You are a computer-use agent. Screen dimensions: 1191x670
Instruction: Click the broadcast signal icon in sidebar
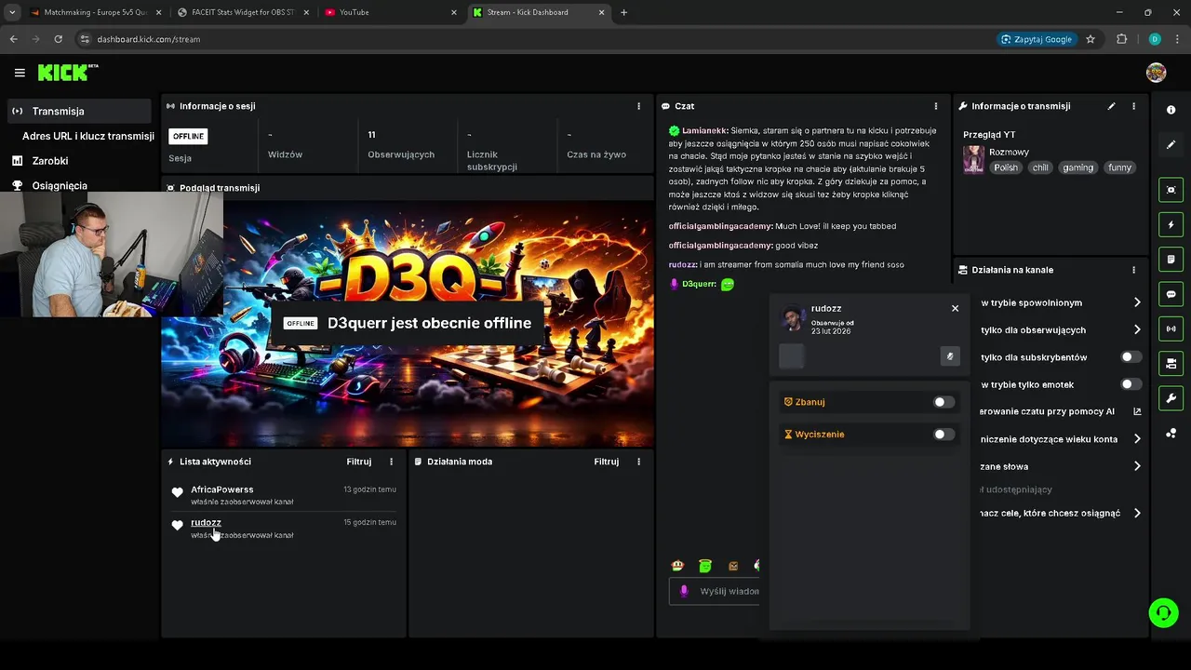click(1171, 328)
